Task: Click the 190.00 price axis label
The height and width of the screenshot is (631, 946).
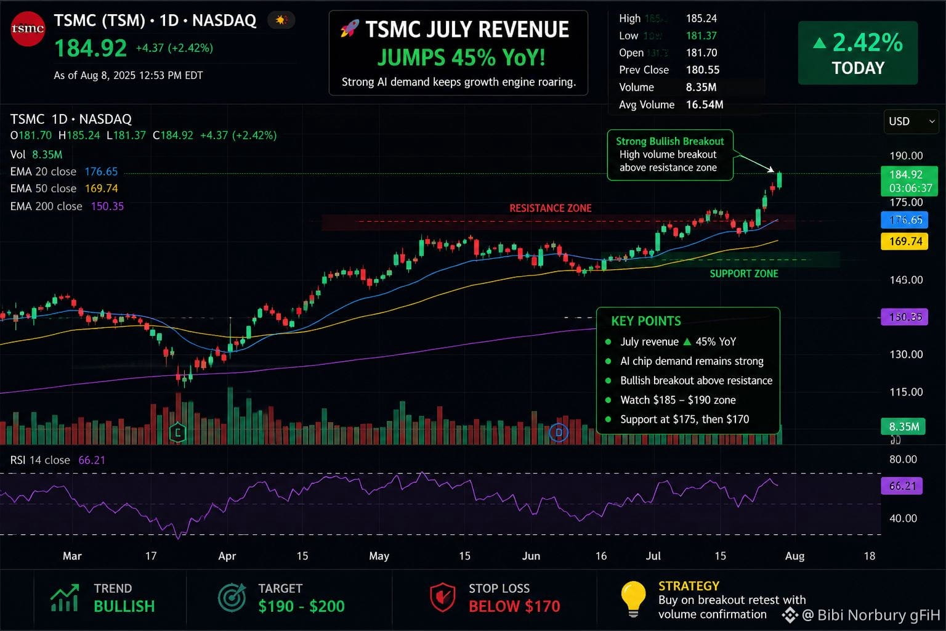Action: point(906,156)
